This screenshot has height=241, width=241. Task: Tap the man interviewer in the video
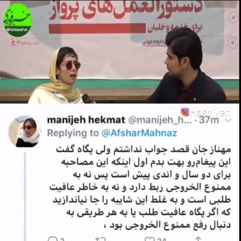[186, 67]
